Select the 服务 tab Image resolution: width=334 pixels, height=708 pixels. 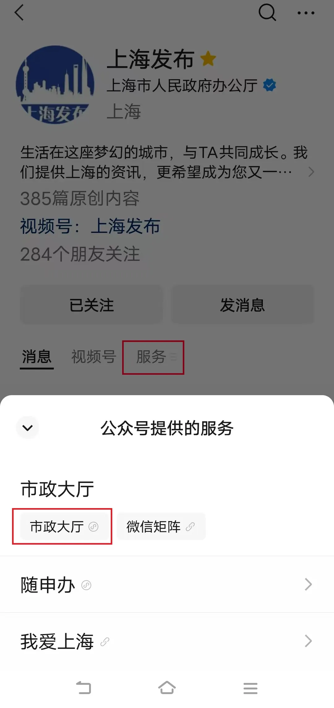[153, 357]
